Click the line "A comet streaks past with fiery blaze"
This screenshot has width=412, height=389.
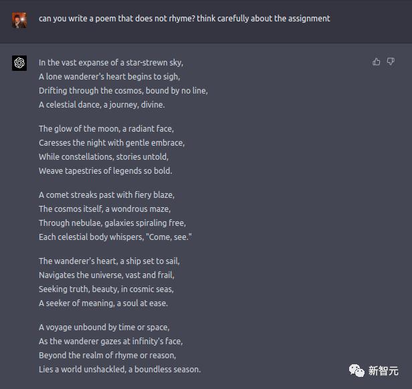[106, 195]
